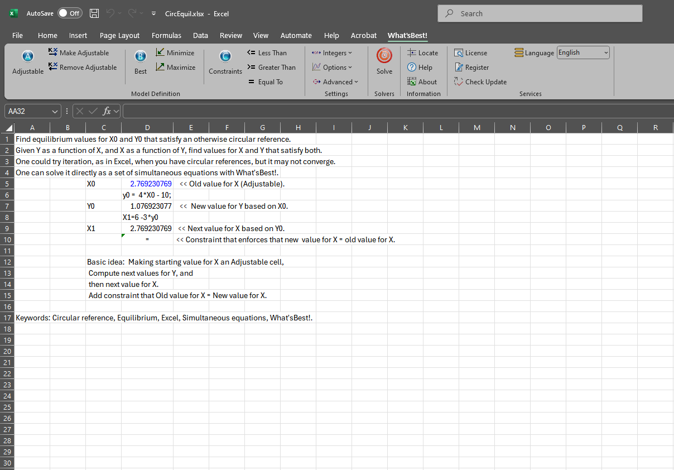Run the Solve command

tap(384, 62)
